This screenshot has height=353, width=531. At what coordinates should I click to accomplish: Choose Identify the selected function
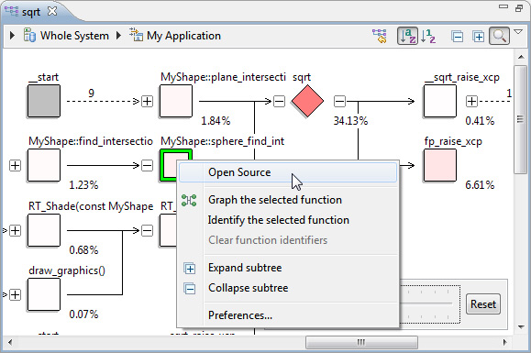click(x=288, y=220)
